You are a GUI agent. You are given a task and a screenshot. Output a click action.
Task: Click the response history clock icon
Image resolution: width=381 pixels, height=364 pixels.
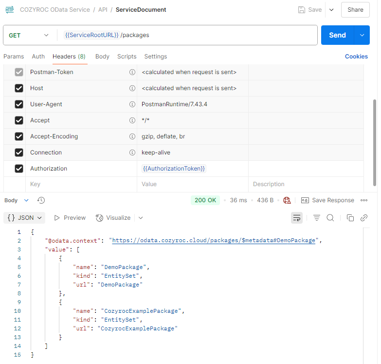41,200
